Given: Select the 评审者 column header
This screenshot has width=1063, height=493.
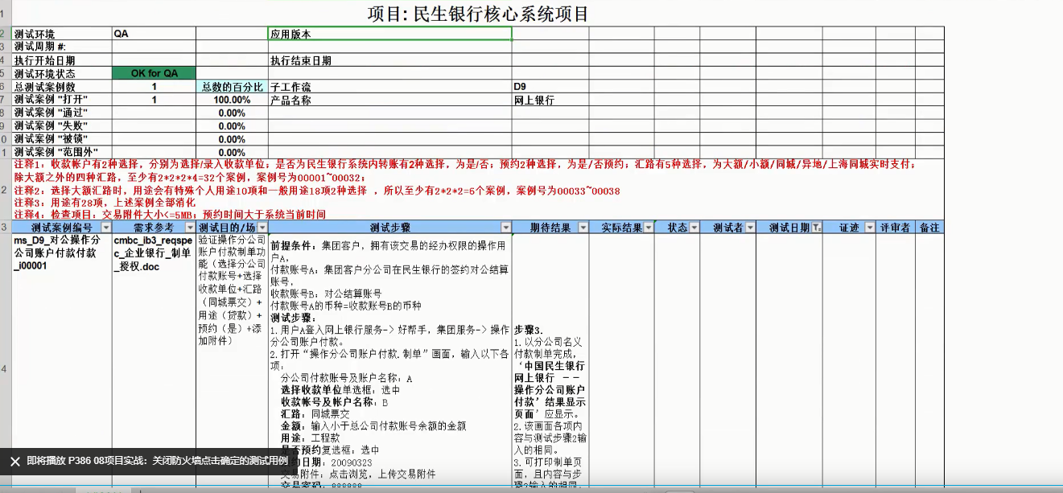Looking at the screenshot, I should 894,228.
